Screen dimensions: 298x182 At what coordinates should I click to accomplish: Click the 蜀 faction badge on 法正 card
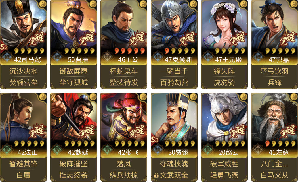pyautogui.click(x=7, y=150)
